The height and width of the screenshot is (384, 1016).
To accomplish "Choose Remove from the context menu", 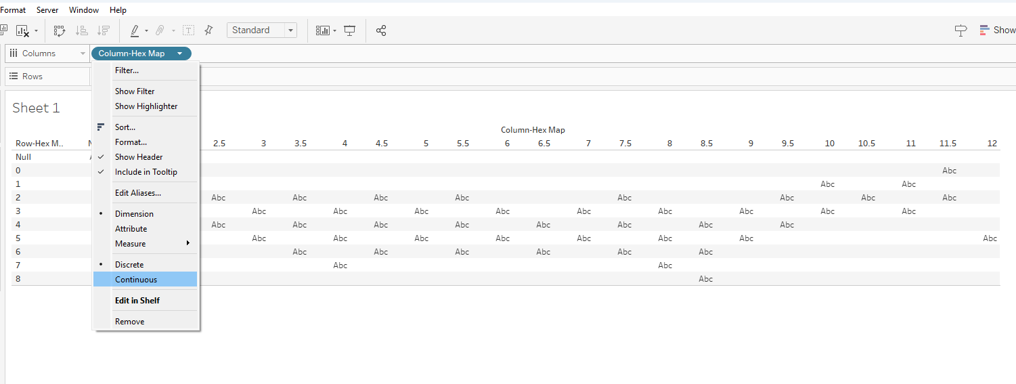I will [146, 322].
